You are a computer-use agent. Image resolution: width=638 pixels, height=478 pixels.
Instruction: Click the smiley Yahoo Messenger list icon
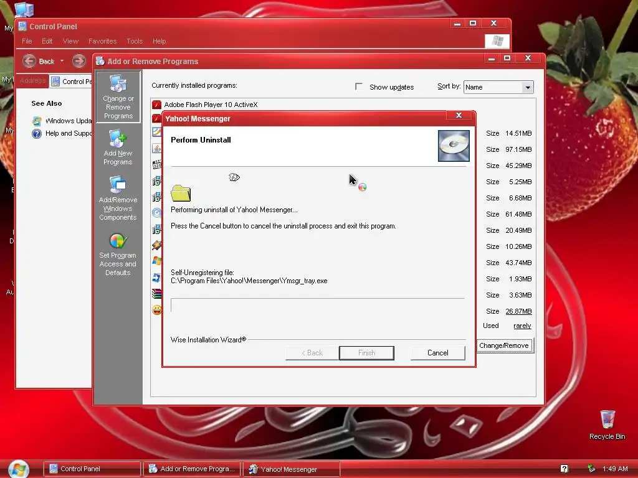156,310
